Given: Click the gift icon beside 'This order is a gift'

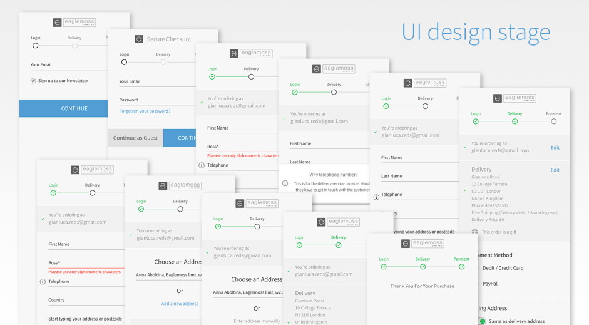Looking at the screenshot, I should tap(474, 232).
